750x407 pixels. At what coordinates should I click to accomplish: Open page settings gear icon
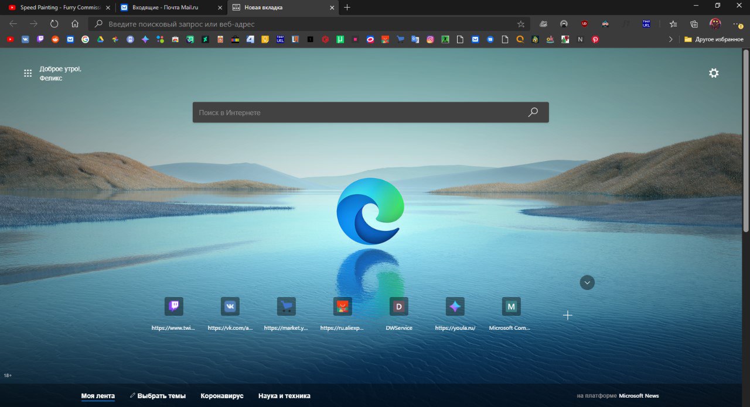point(714,73)
